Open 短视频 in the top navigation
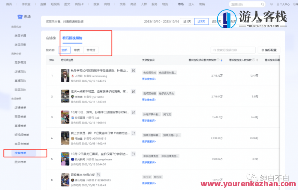298x190 pixels. (x=55, y=4)
